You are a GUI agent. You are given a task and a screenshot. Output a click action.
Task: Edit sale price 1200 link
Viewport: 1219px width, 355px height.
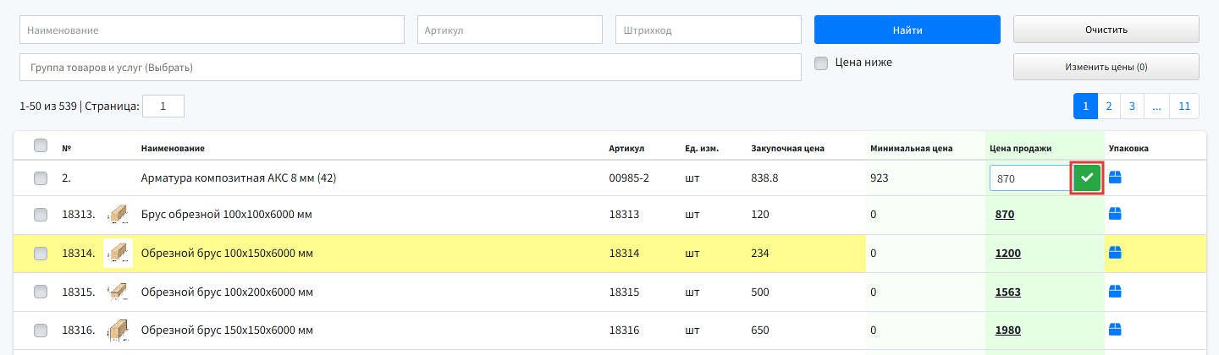[1007, 254]
